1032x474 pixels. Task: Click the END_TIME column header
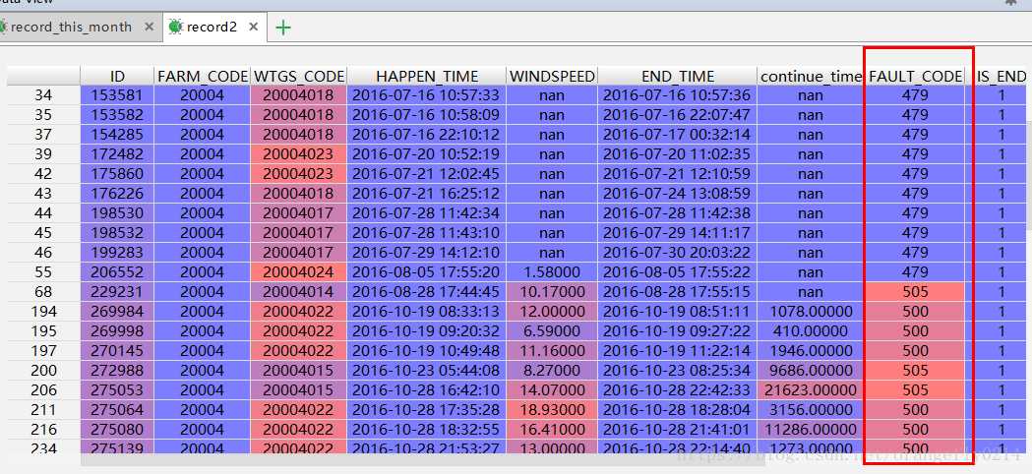click(677, 76)
